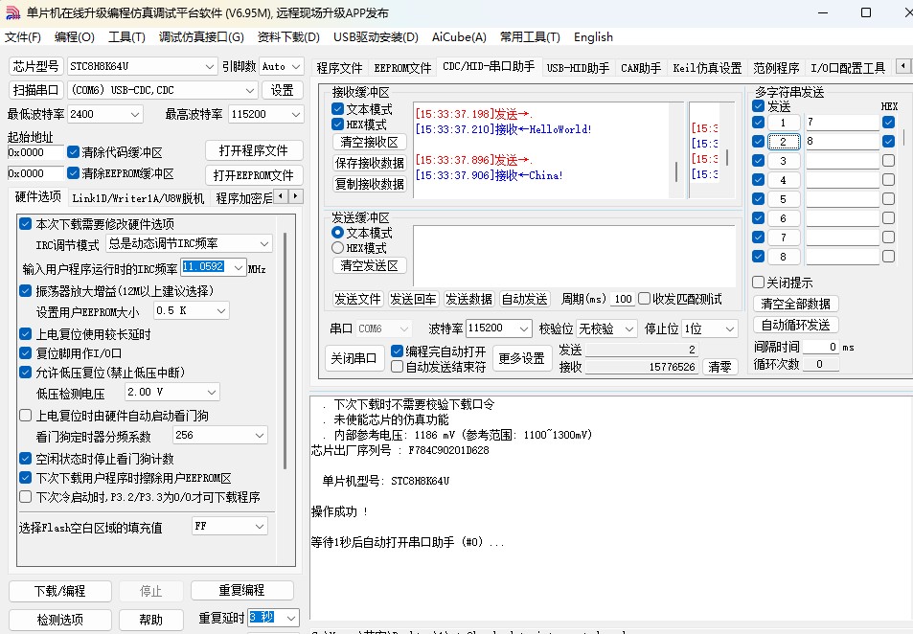
Task: Click 自动循环发送 button
Action: (x=795, y=325)
